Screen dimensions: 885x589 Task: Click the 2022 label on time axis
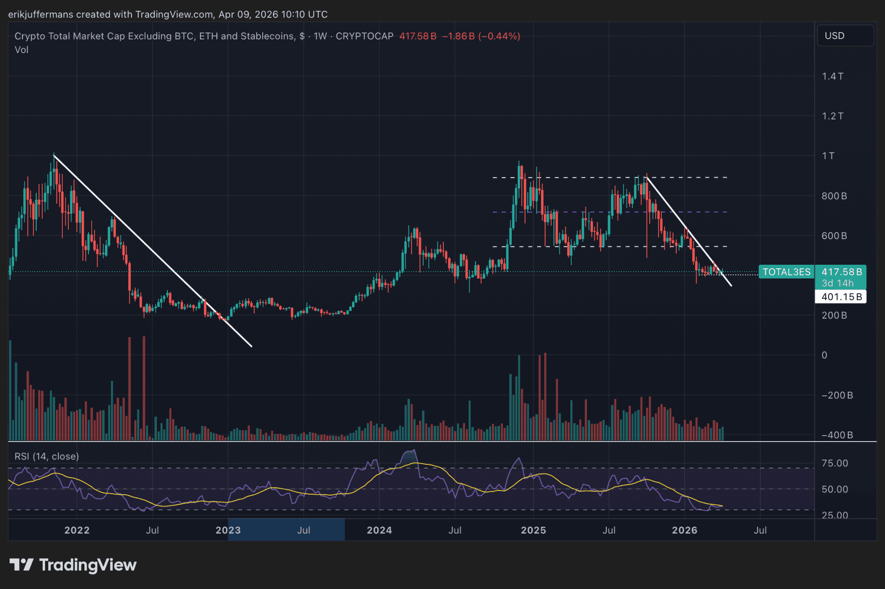77,530
